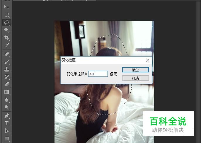Close the 羽化选区 dialog
The height and width of the screenshot is (143, 201).
click(148, 60)
